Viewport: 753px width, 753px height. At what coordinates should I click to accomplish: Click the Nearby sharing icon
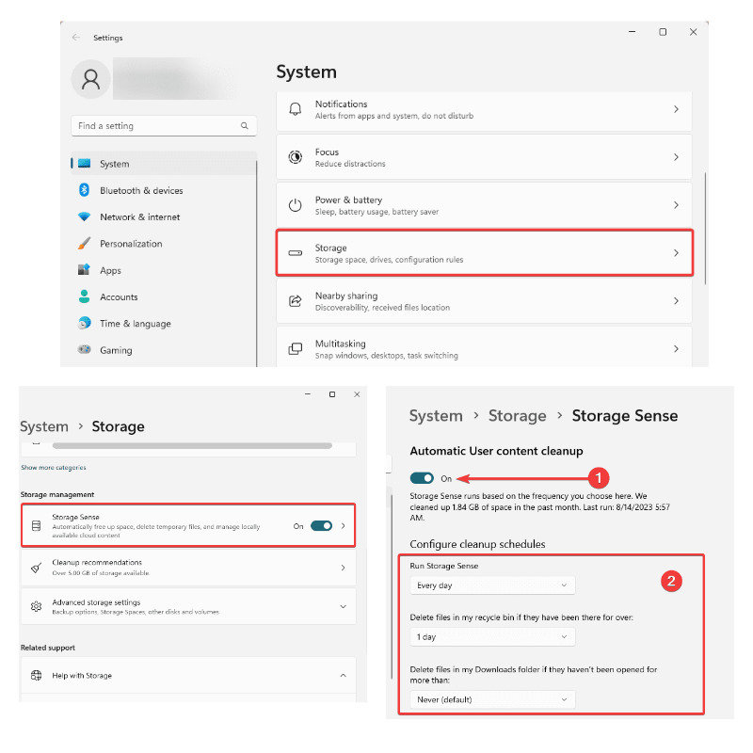click(x=296, y=301)
